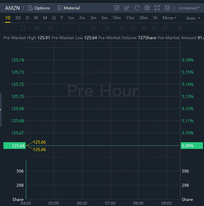The image size is (204, 206).
Task: Expand the collapsed left side panel handle
Action: point(1,110)
